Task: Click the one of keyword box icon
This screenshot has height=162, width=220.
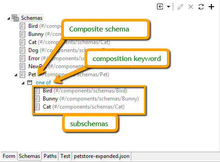Action: (x=30, y=83)
